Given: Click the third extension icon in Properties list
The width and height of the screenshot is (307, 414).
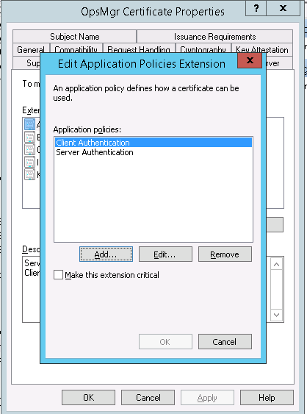Looking at the screenshot, I should click(x=29, y=149).
